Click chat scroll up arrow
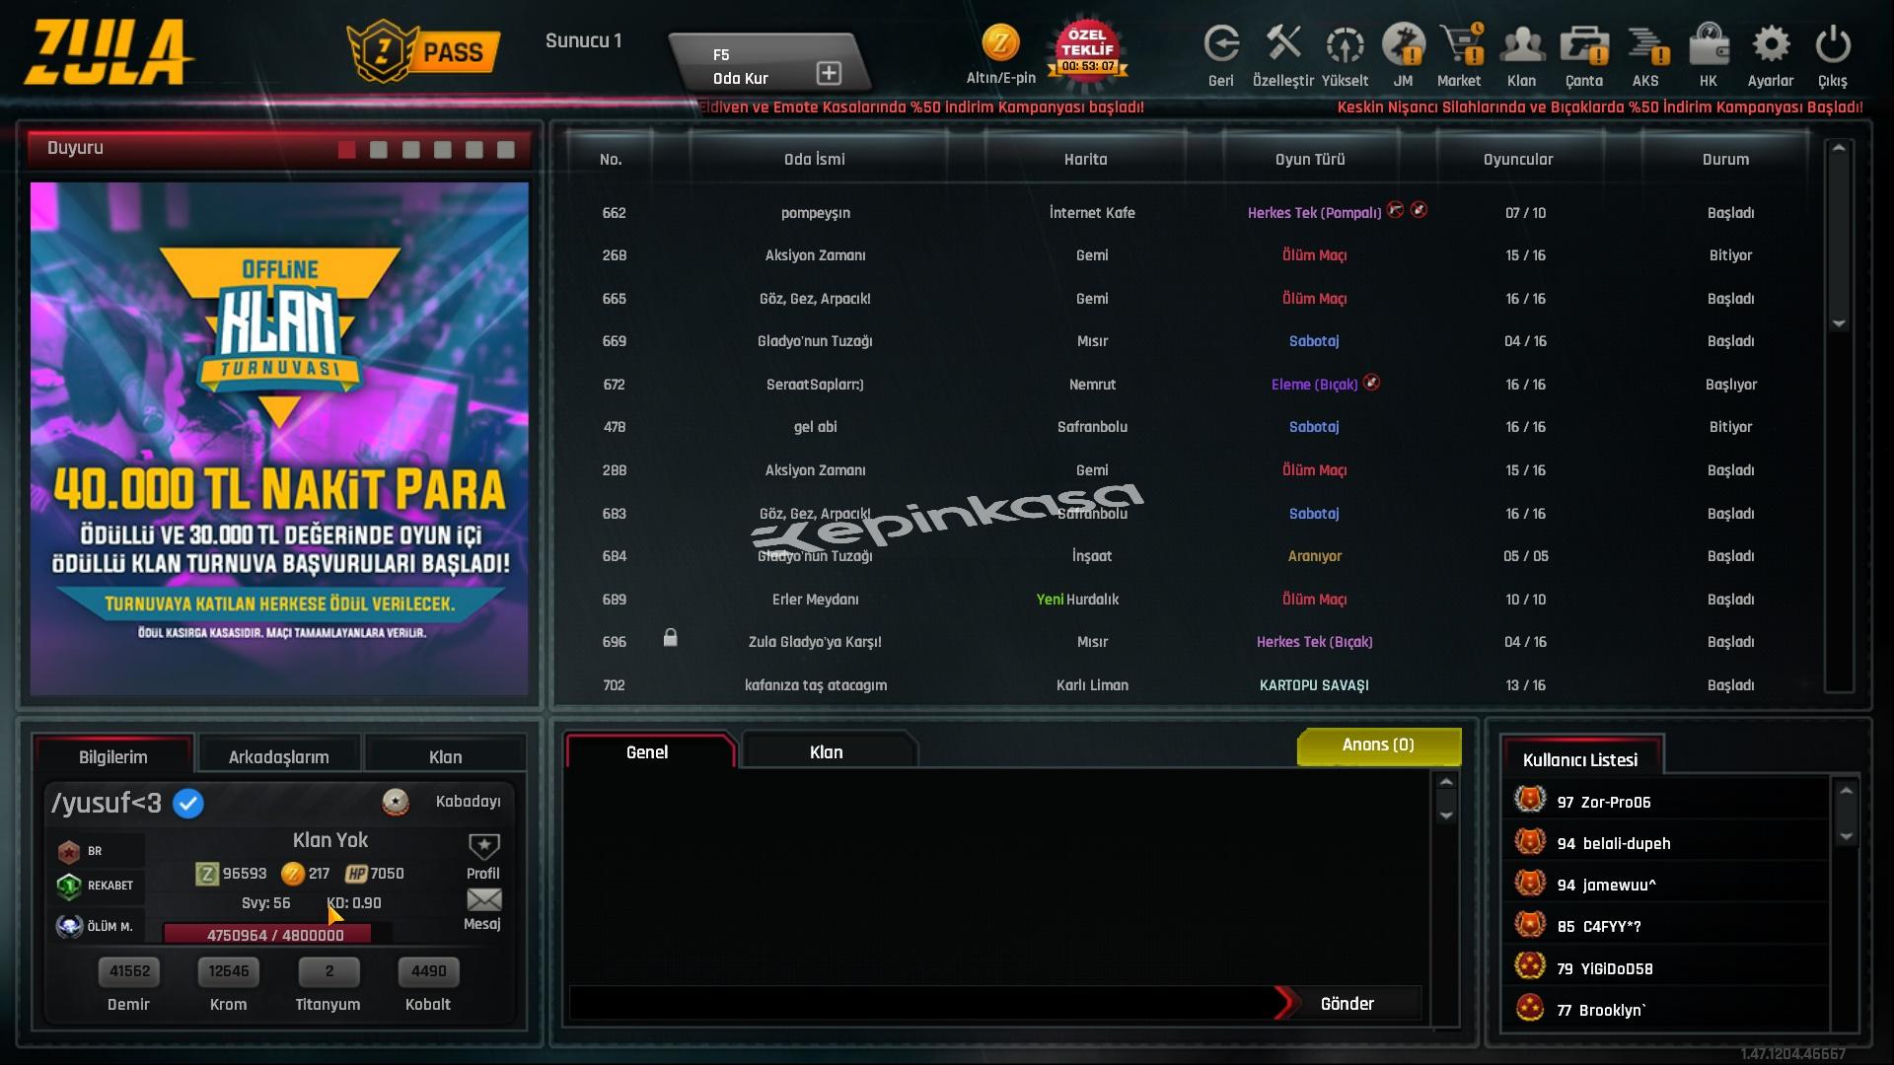The height and width of the screenshot is (1065, 1894). (x=1446, y=783)
